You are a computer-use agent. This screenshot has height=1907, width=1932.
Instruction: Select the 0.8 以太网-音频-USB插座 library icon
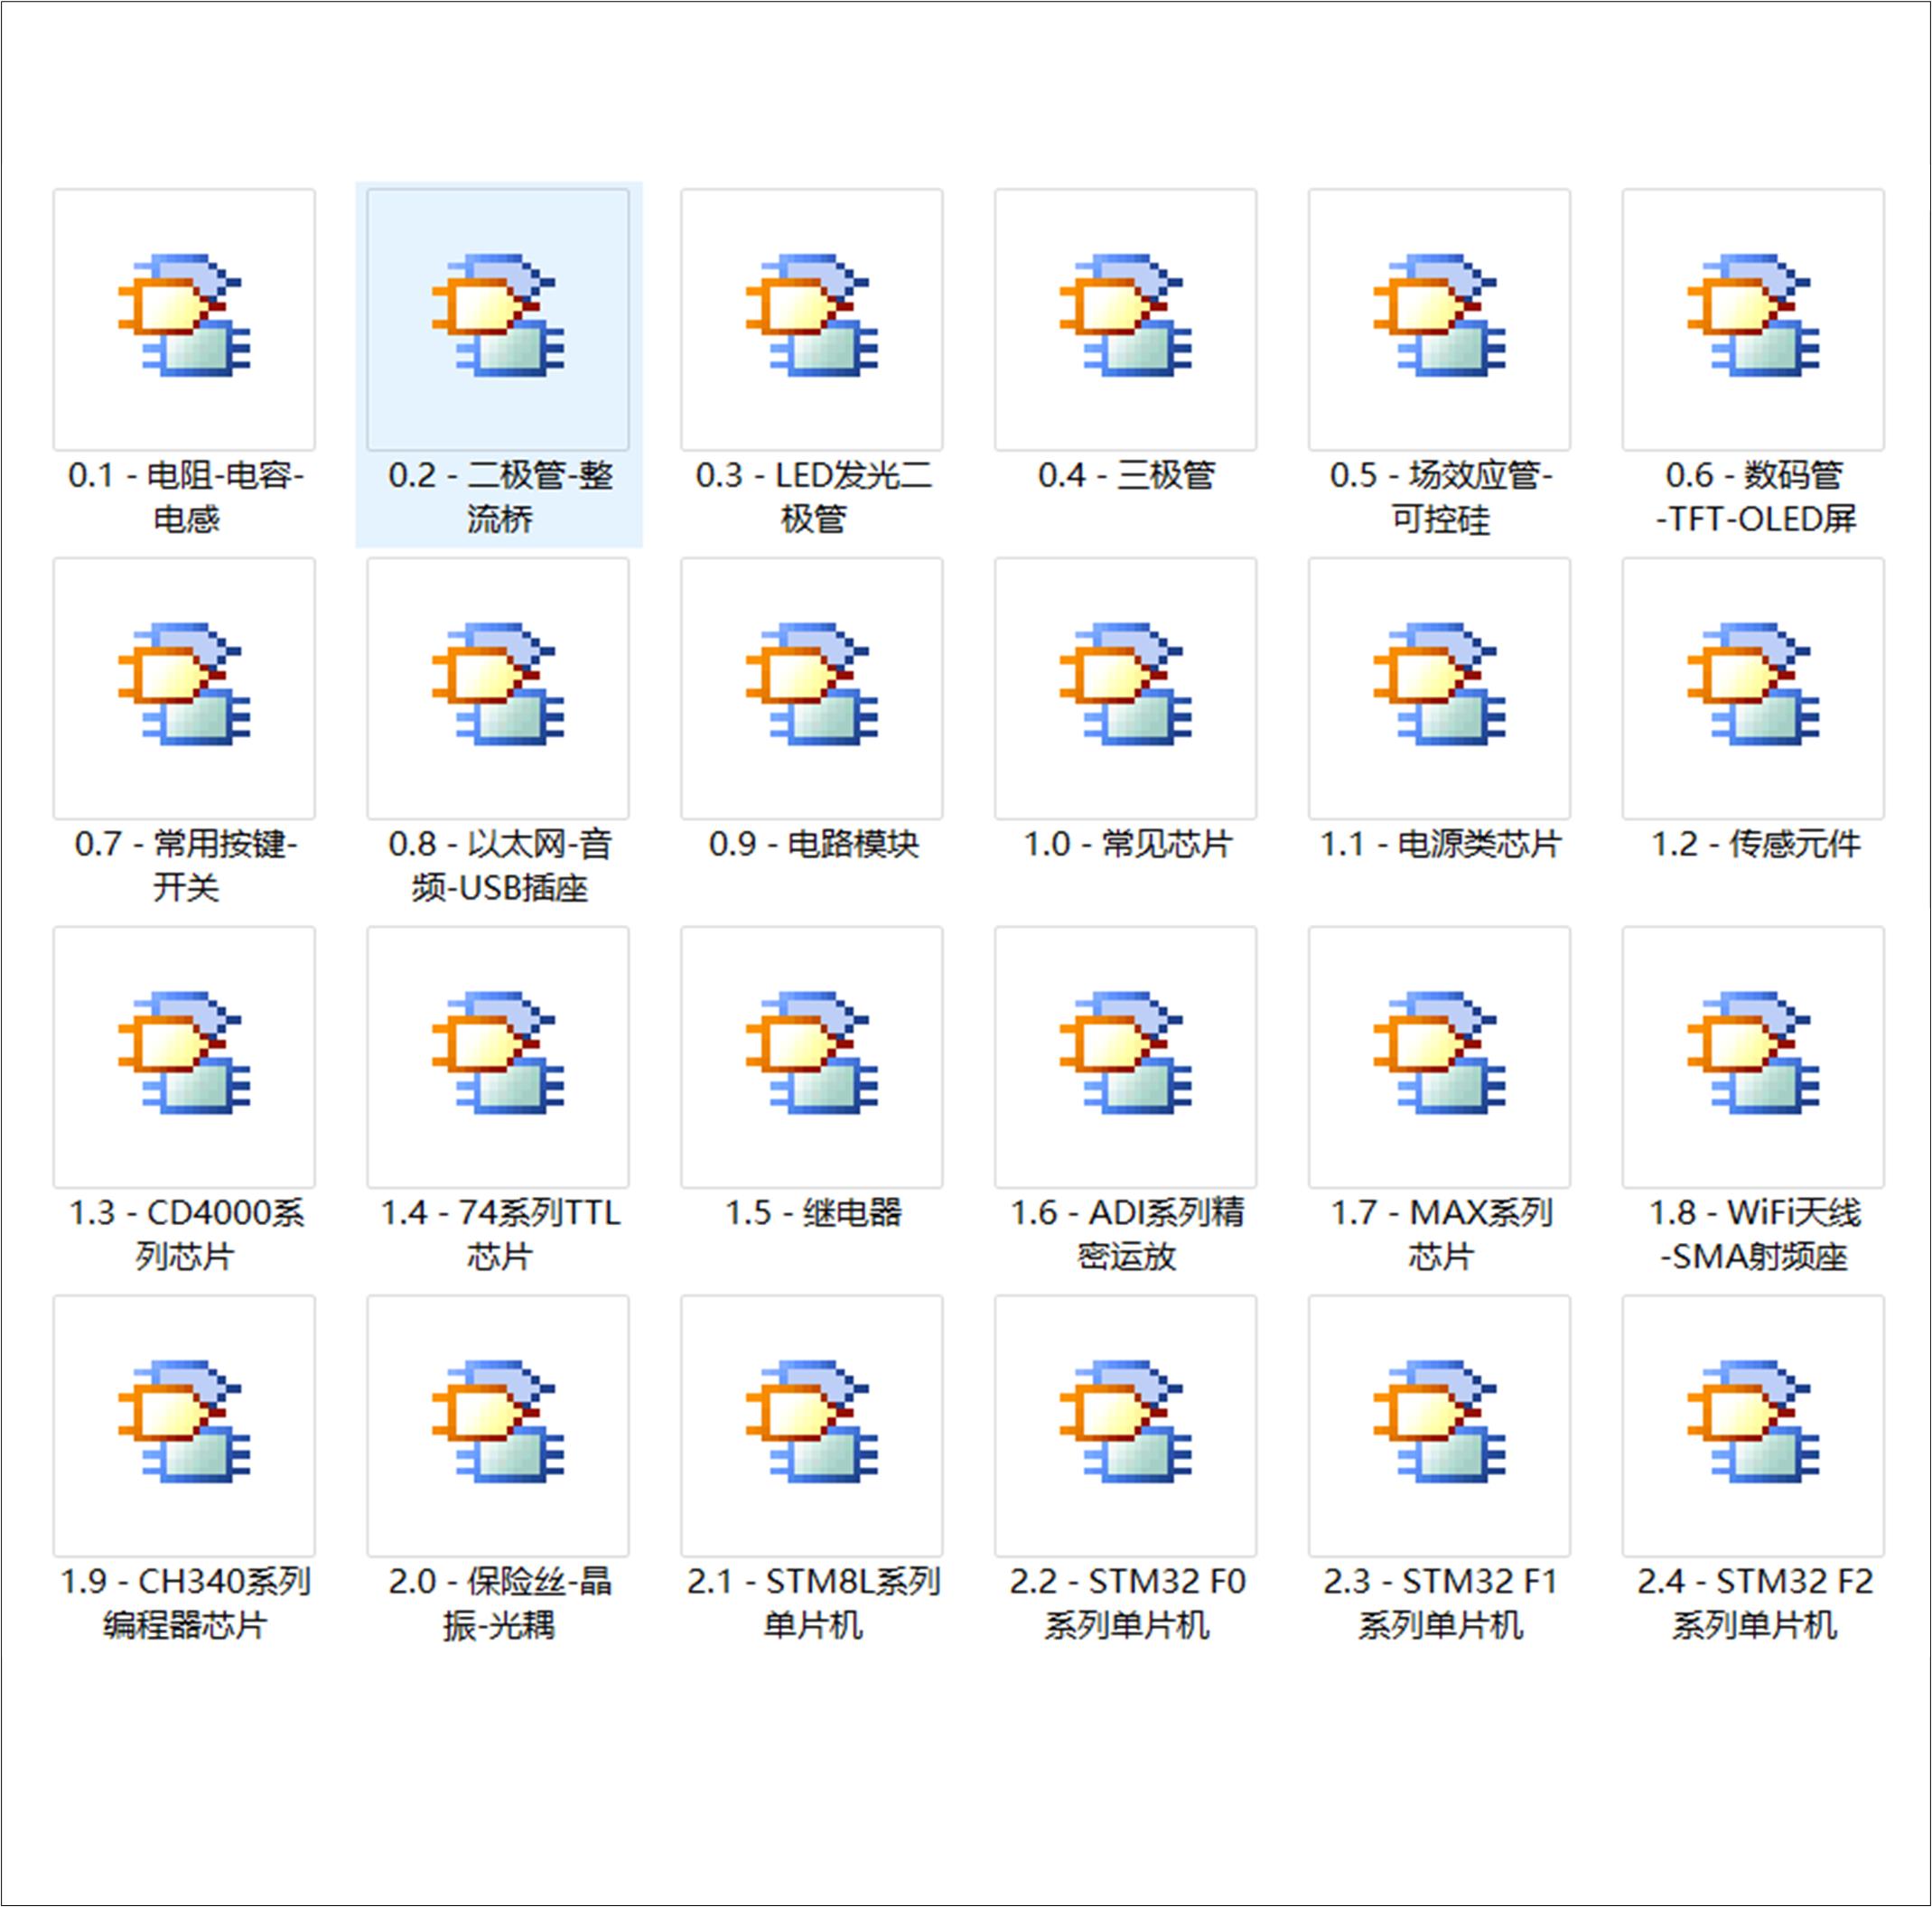pos(498,688)
